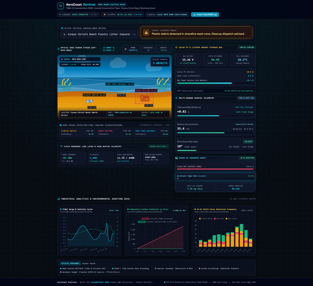The height and width of the screenshot is (286, 313).
Task: Click the elevated threat warning triangle icon
Action: coord(146,32)
